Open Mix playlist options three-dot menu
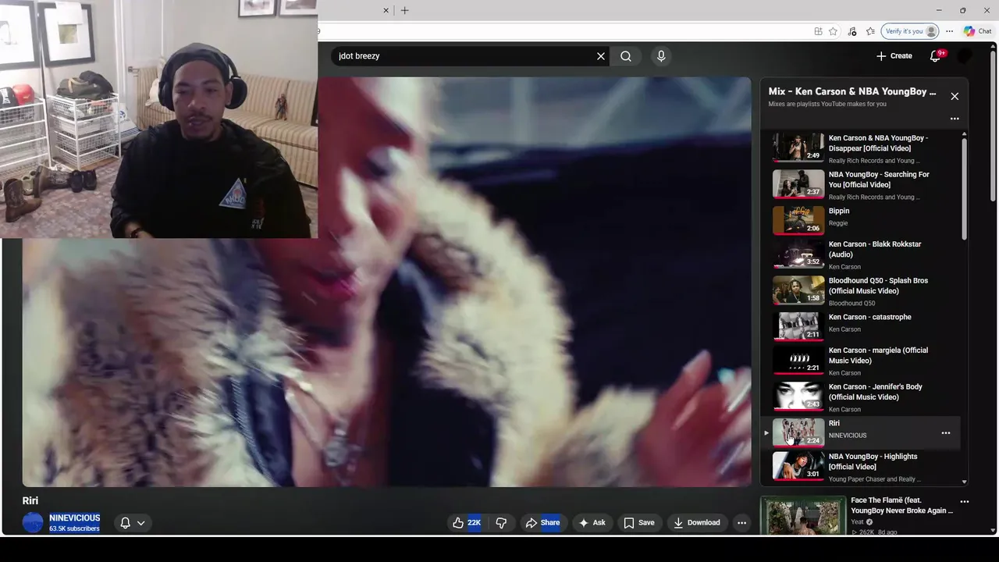Image resolution: width=999 pixels, height=562 pixels. pyautogui.click(x=955, y=119)
